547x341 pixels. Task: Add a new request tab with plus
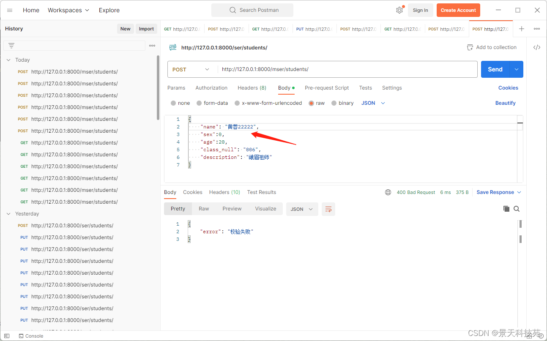click(522, 29)
